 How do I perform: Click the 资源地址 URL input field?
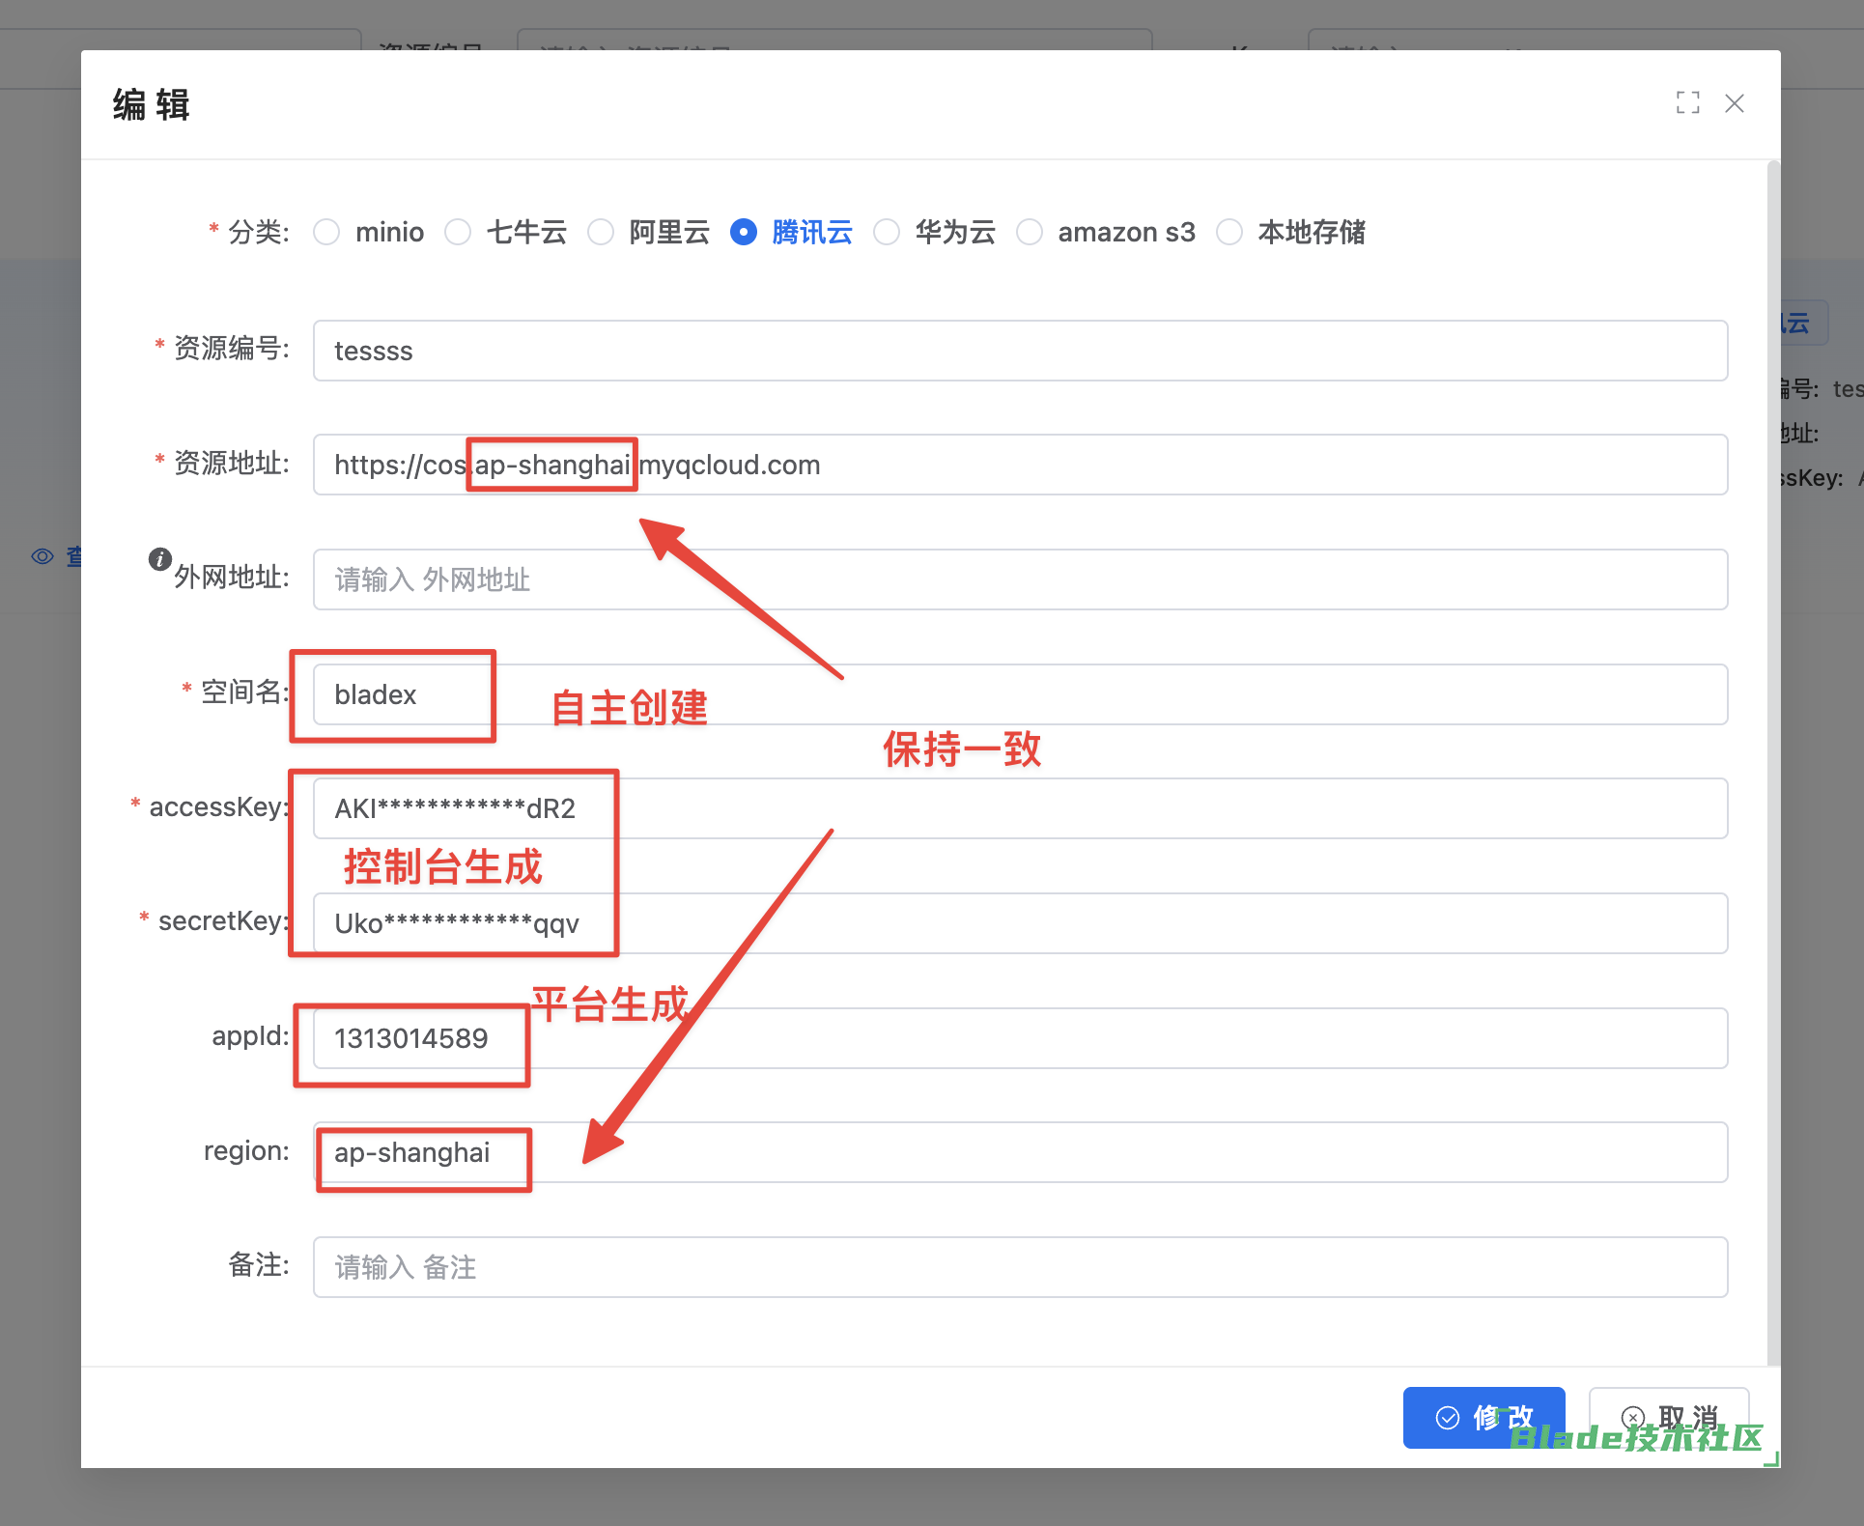coord(1020,465)
